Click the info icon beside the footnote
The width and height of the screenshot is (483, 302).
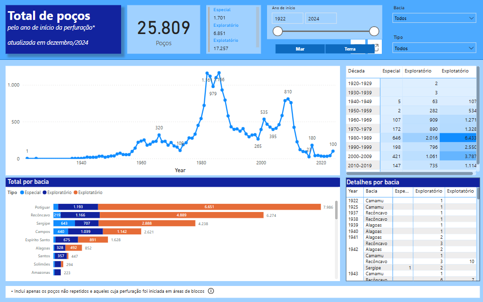211,291
